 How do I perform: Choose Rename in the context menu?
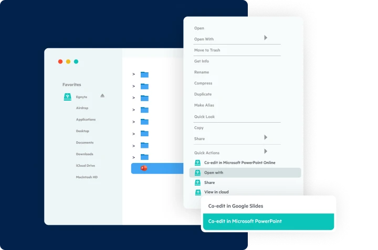[x=202, y=72]
